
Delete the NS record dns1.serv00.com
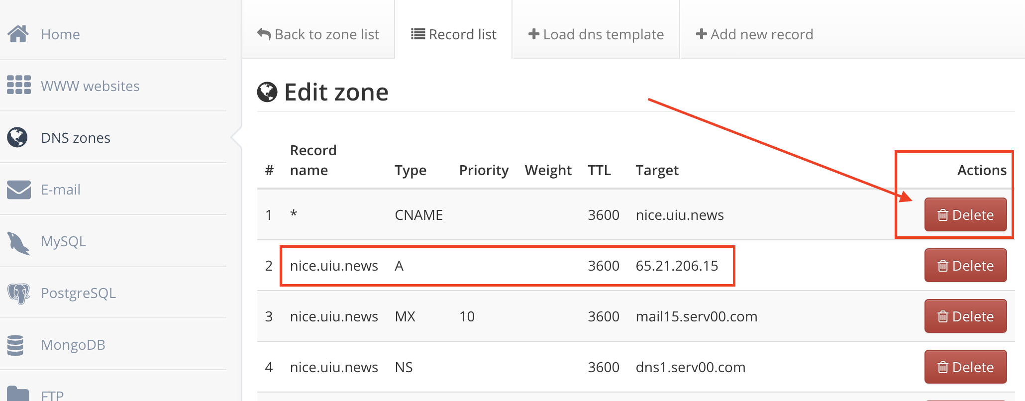pos(965,367)
